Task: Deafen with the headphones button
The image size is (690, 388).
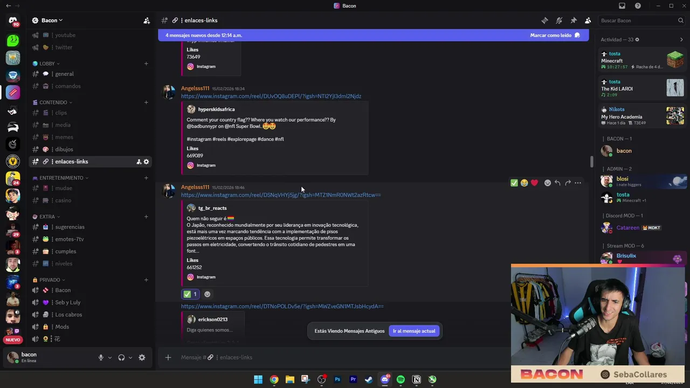Action: pos(121,357)
